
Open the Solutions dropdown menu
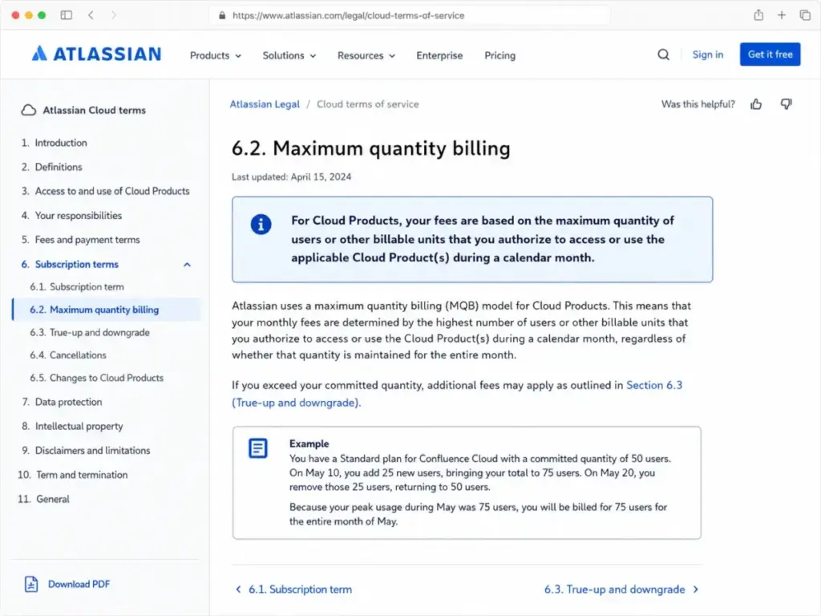click(x=289, y=55)
